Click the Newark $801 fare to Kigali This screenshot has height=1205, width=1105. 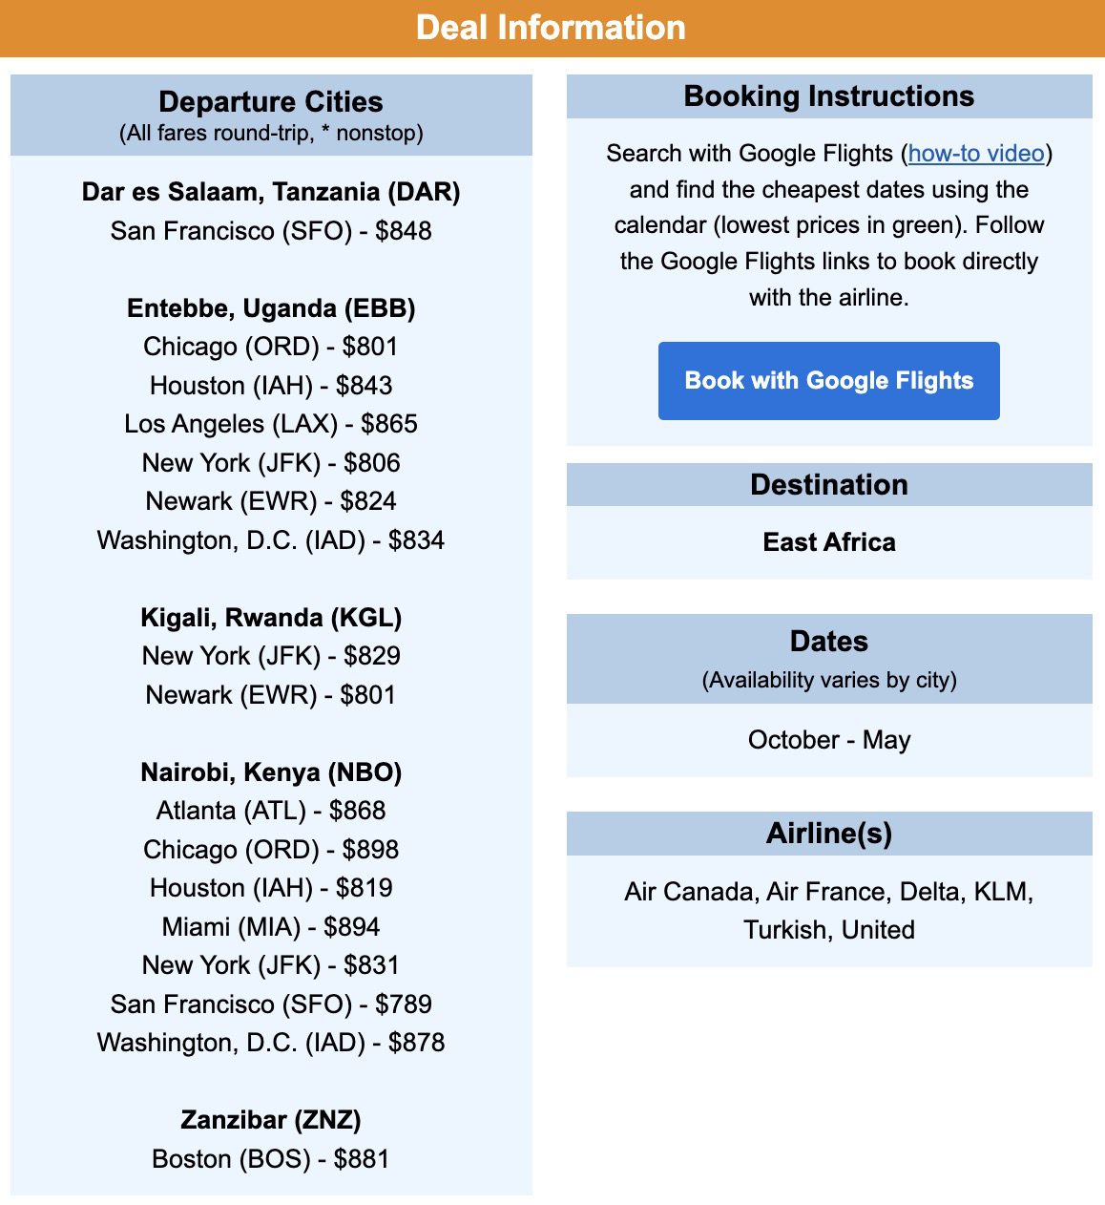pyautogui.click(x=271, y=694)
